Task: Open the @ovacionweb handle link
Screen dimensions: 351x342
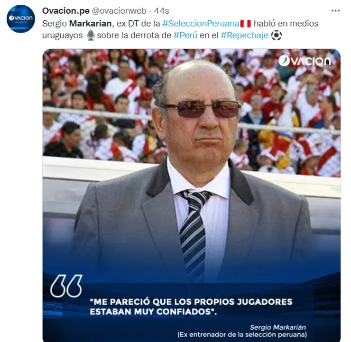Action: coord(119,11)
